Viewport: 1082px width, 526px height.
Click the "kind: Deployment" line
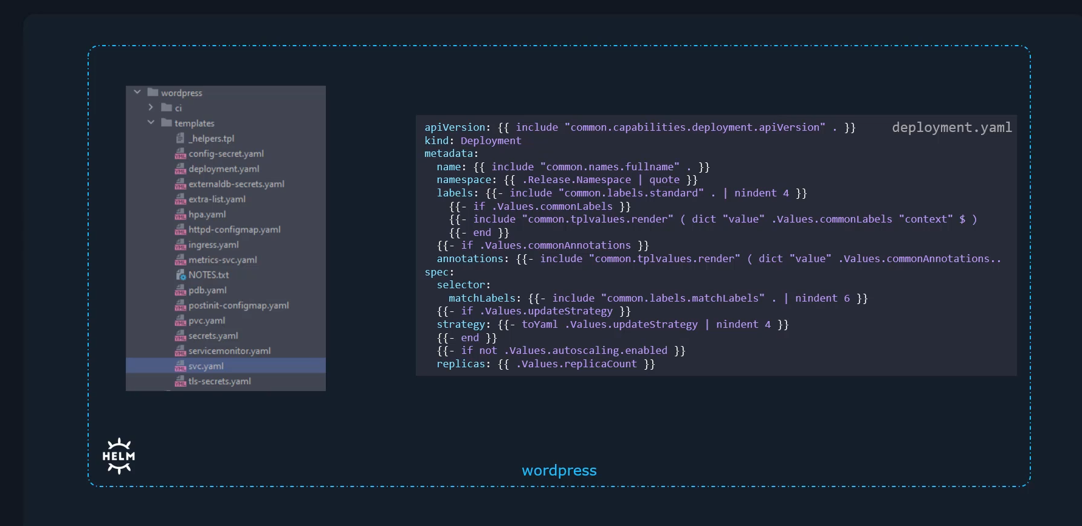[473, 140]
